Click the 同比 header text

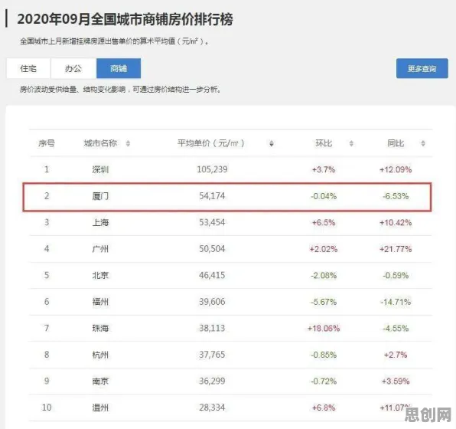396,143
